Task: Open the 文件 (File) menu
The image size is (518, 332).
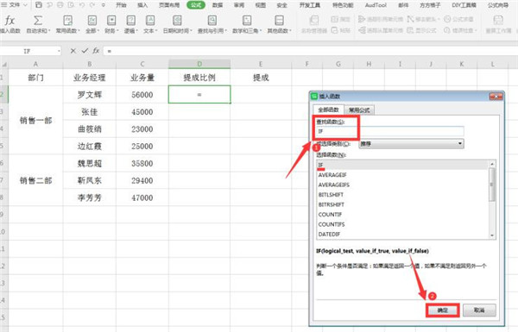Action: coord(15,5)
